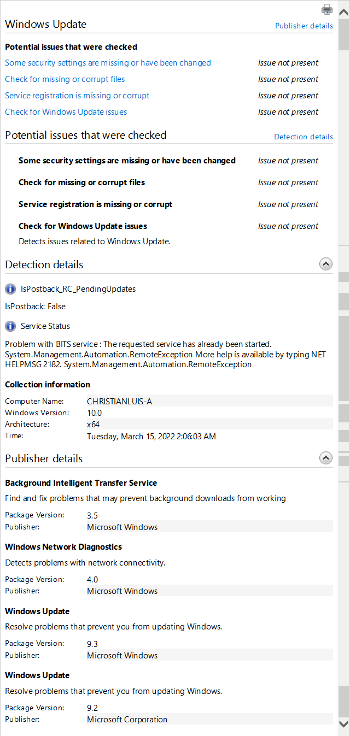
Task: Open 'Check for Windows Update issues' link
Action: point(66,112)
